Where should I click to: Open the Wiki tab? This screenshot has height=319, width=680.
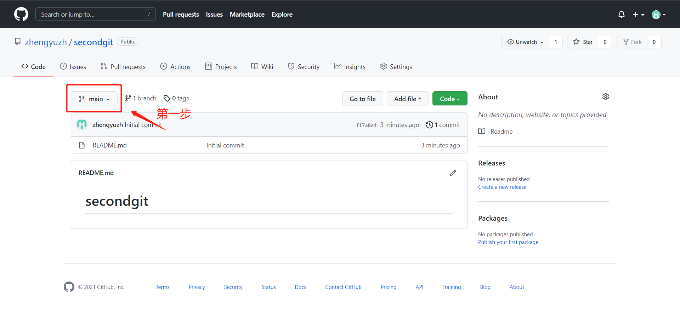click(x=262, y=66)
